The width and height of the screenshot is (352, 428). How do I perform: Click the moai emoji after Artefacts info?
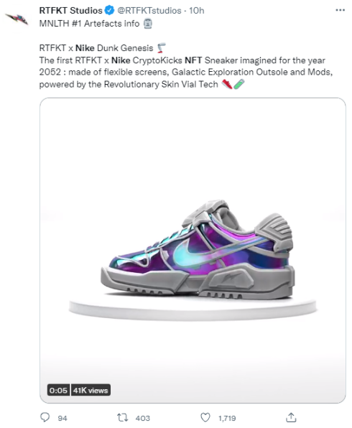point(148,24)
